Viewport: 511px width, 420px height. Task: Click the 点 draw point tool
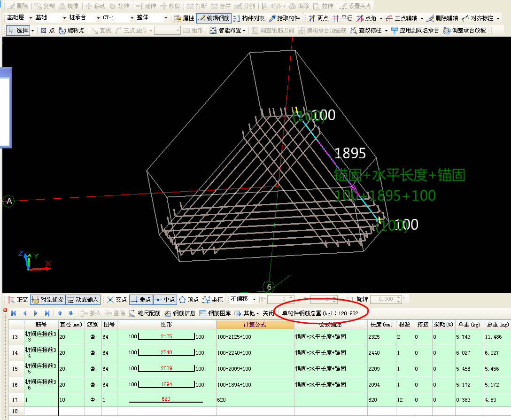pyautogui.click(x=48, y=31)
